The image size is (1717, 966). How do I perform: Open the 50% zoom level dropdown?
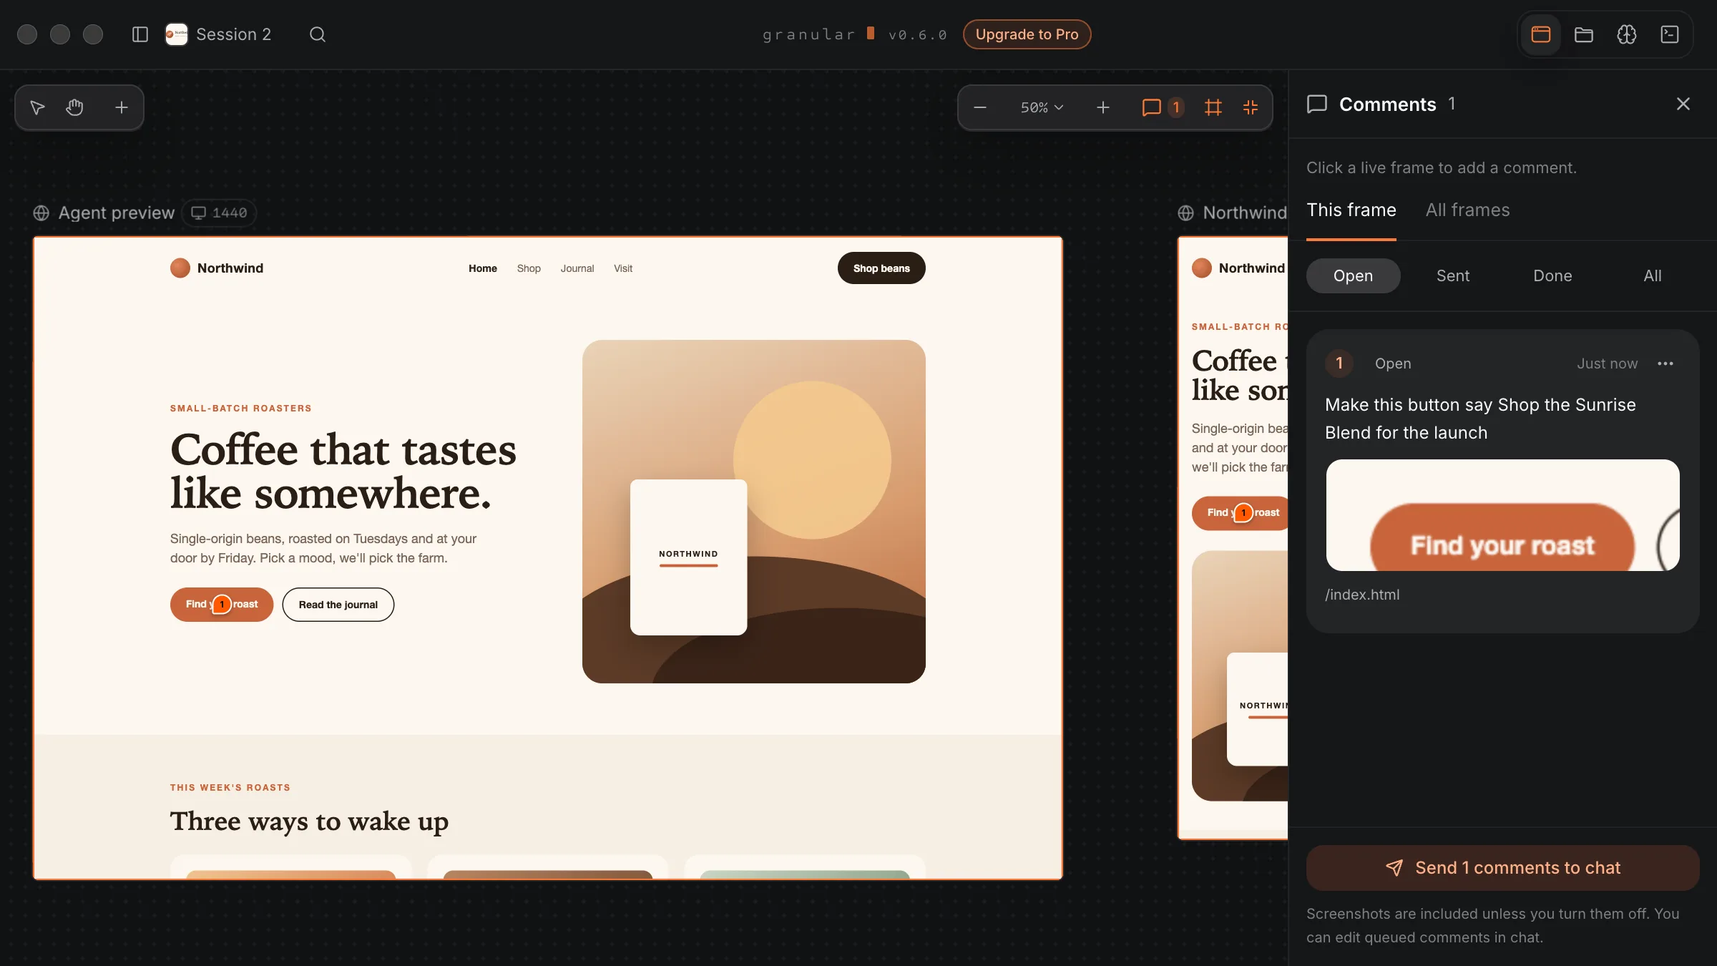coord(1042,107)
